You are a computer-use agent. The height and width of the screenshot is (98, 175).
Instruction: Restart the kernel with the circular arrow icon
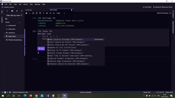point(50,13)
